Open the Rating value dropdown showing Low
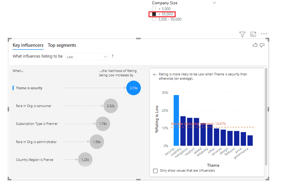 click(x=87, y=57)
